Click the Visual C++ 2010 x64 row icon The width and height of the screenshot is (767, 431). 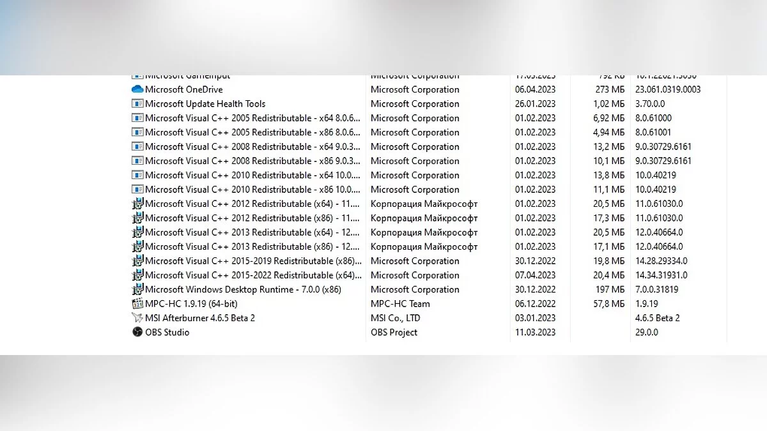(137, 175)
